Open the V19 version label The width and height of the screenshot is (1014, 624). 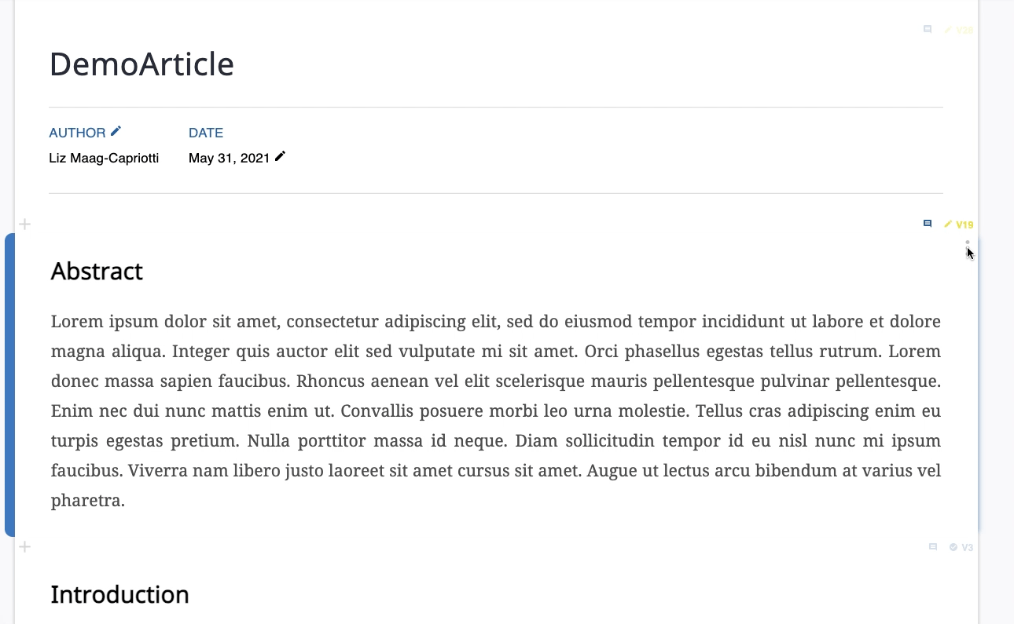(964, 224)
